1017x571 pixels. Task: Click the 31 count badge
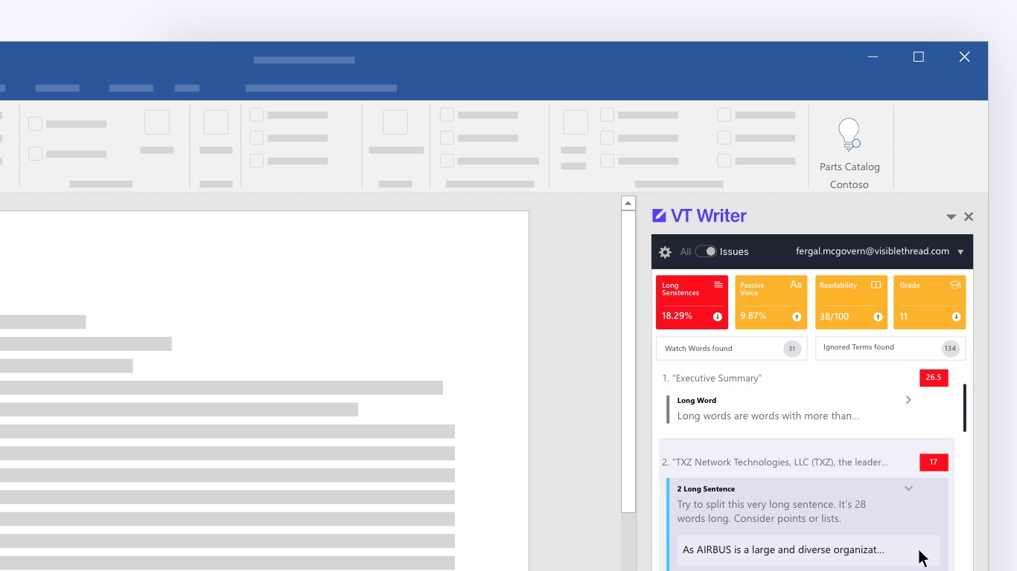(x=791, y=349)
